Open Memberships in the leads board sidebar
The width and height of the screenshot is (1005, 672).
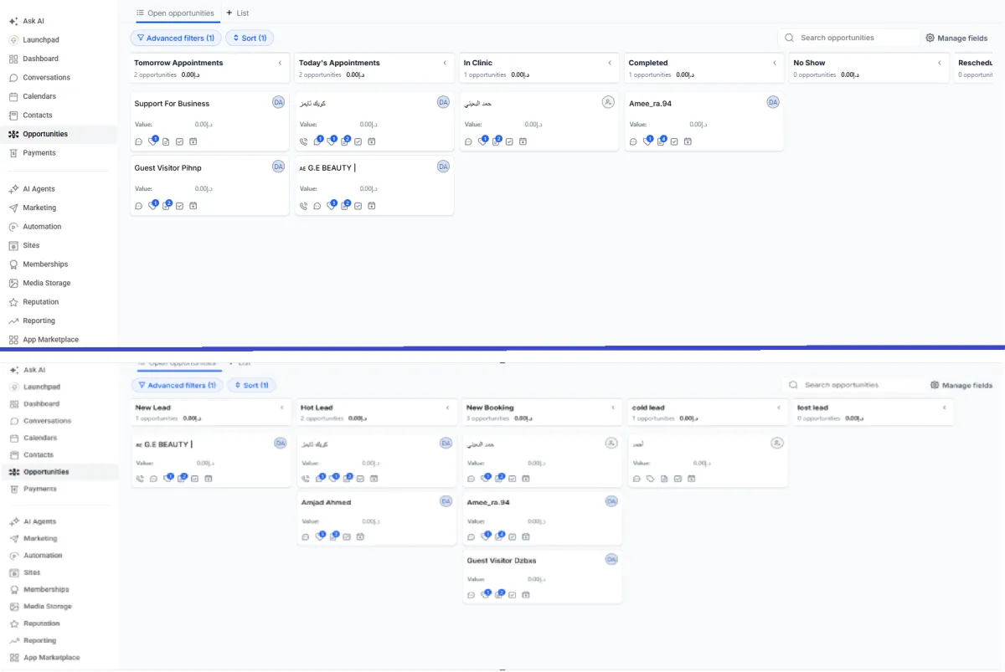pos(46,589)
